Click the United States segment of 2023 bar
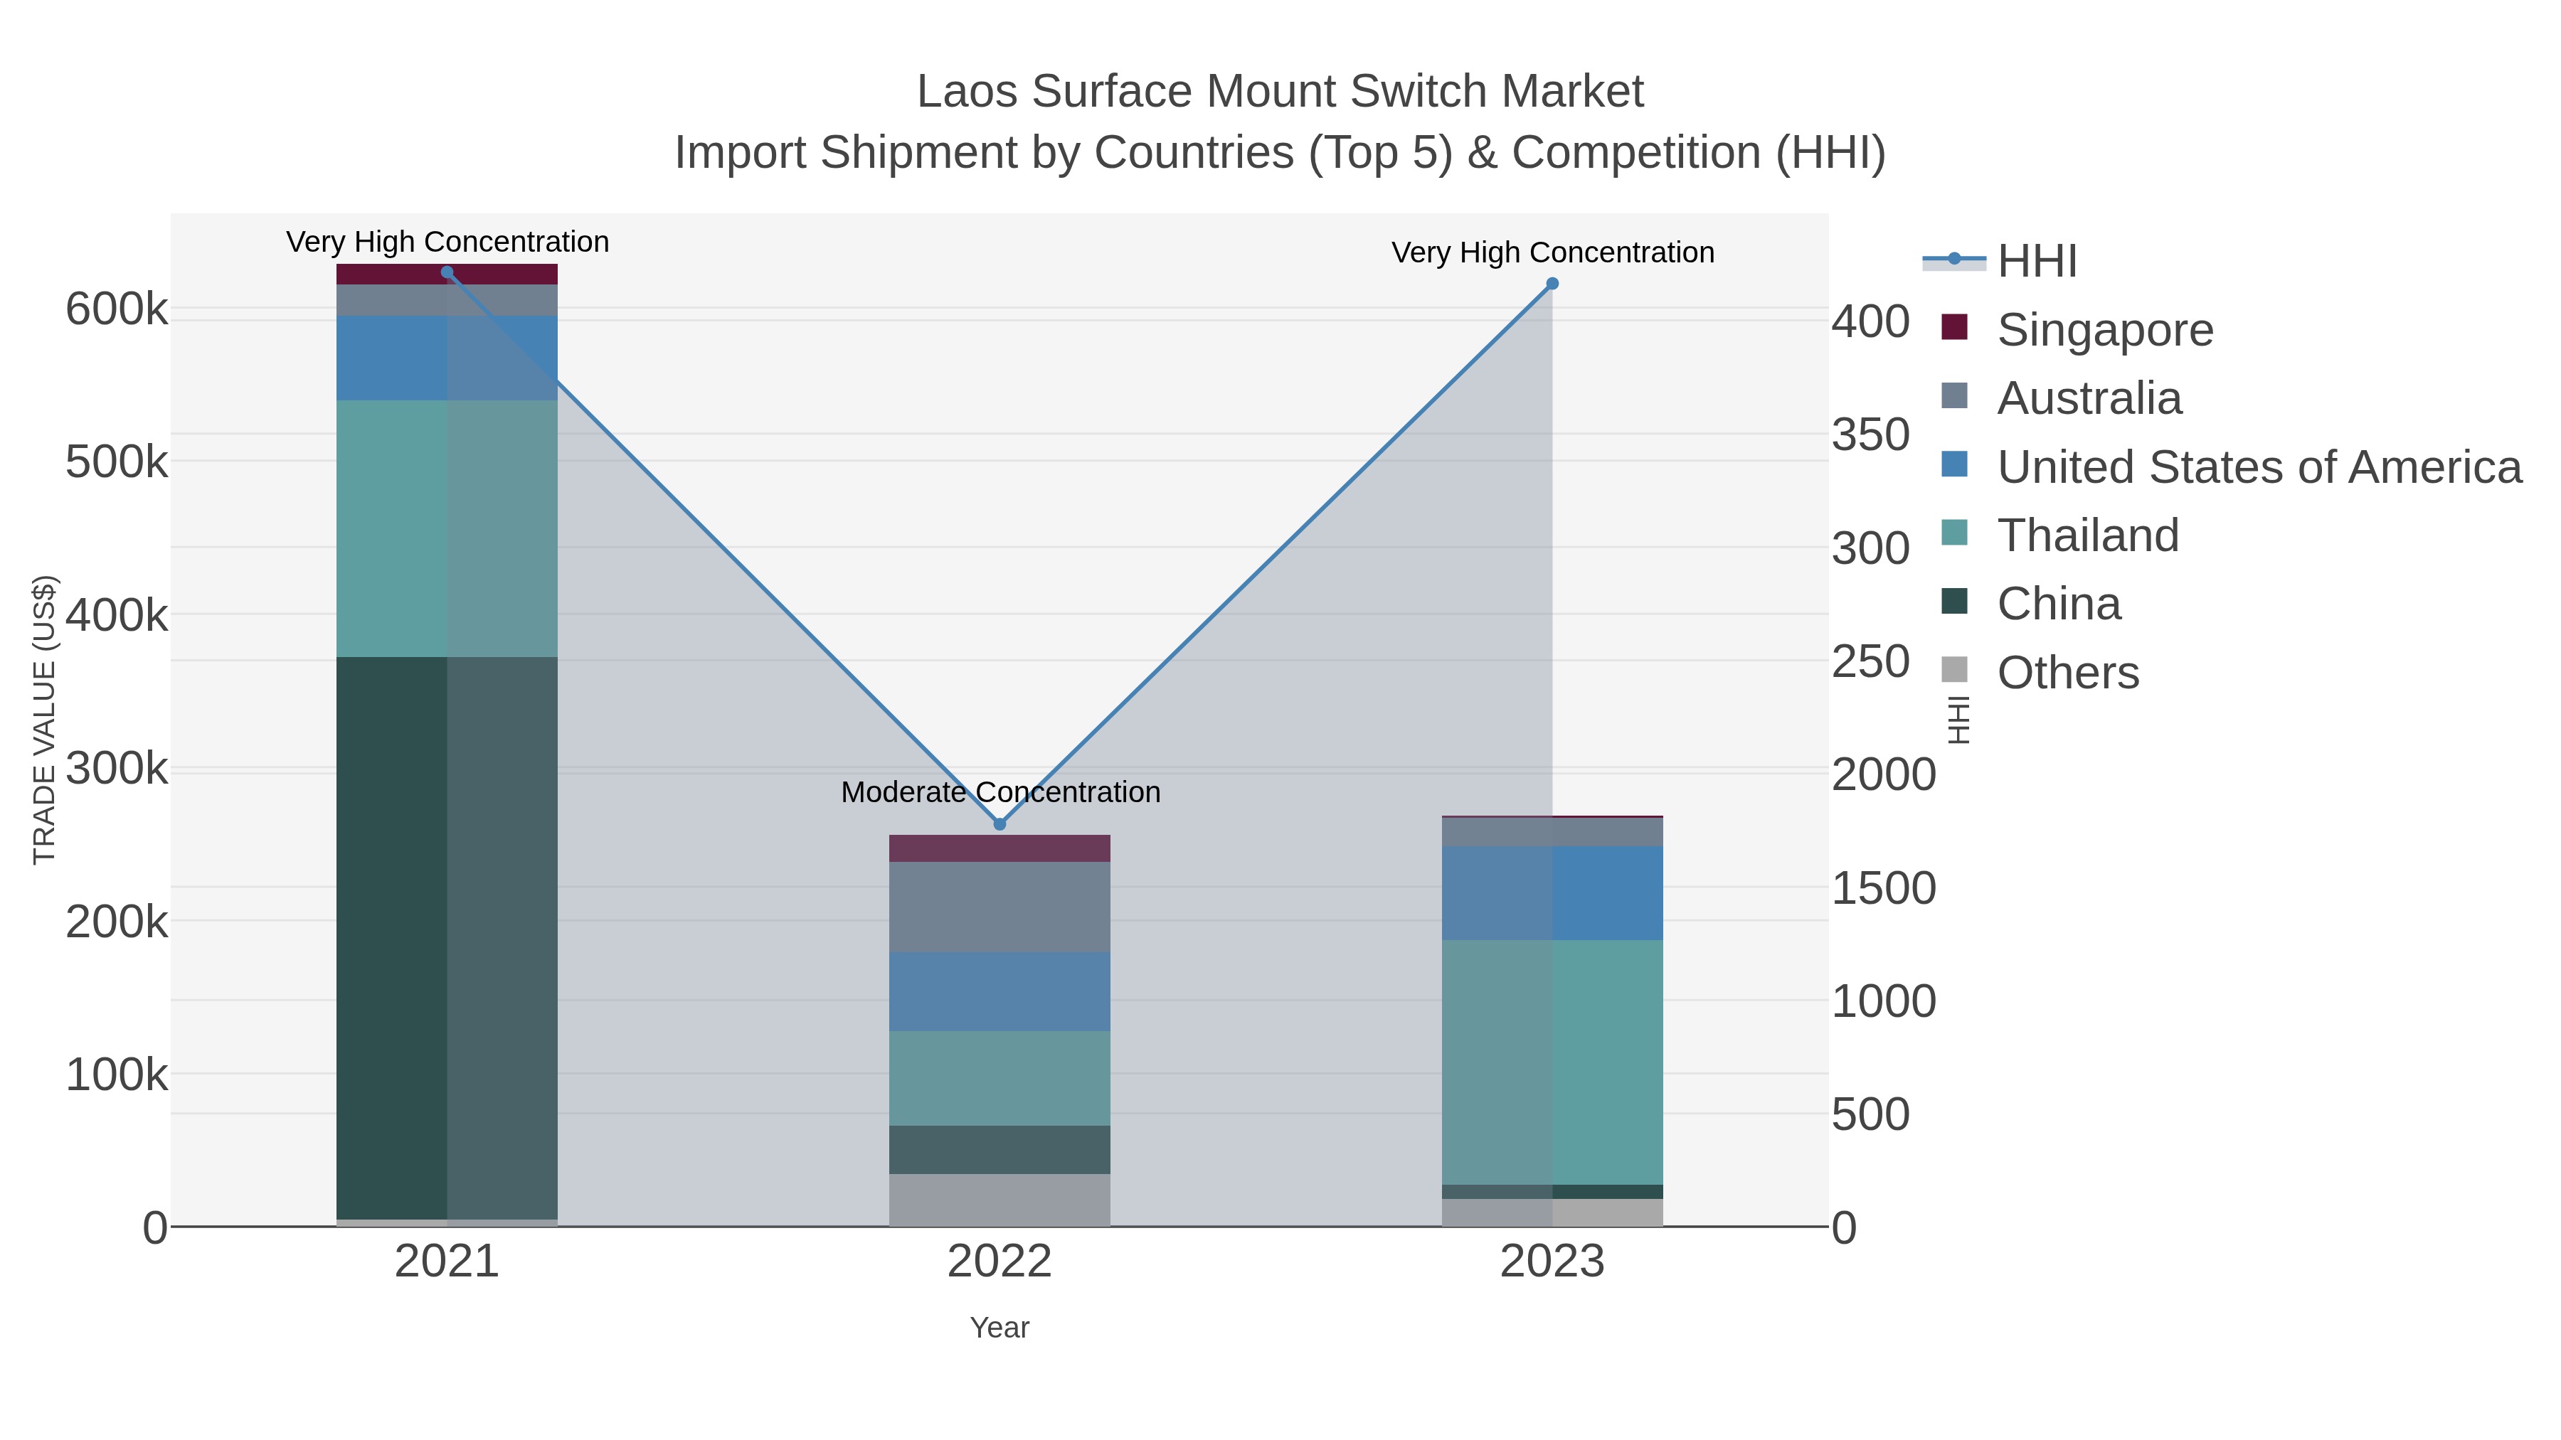The width and height of the screenshot is (2561, 1440). 1552,893
